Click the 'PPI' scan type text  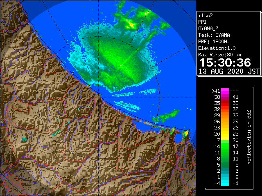pos(202,22)
